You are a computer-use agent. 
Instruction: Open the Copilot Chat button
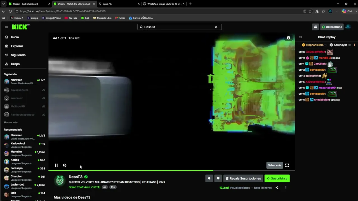point(347,11)
